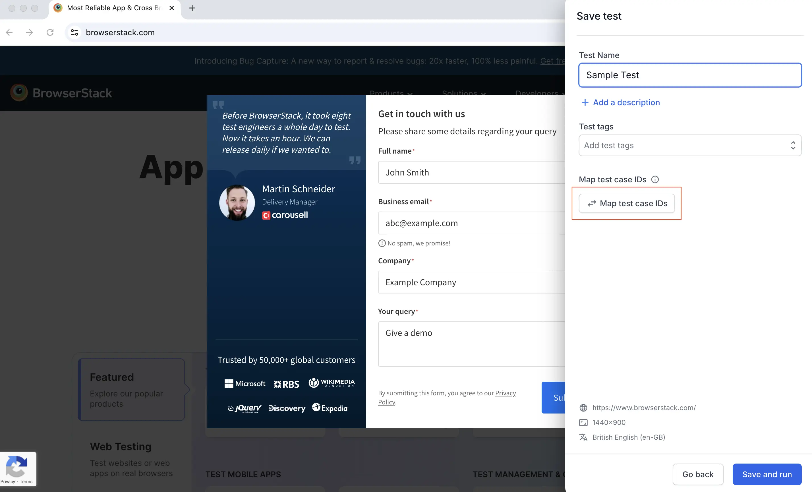The width and height of the screenshot is (812, 492).
Task: Click the language/translation icon in save panel
Action: (583, 437)
